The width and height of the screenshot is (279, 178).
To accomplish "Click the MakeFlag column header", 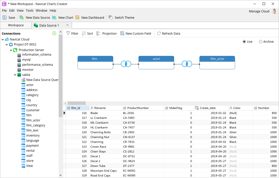I will tap(179, 108).
